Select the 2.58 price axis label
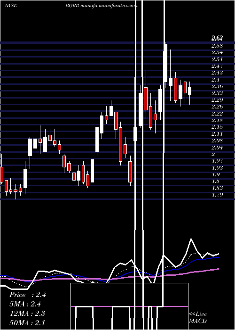Screen dimensions: 235x330 [217, 46]
